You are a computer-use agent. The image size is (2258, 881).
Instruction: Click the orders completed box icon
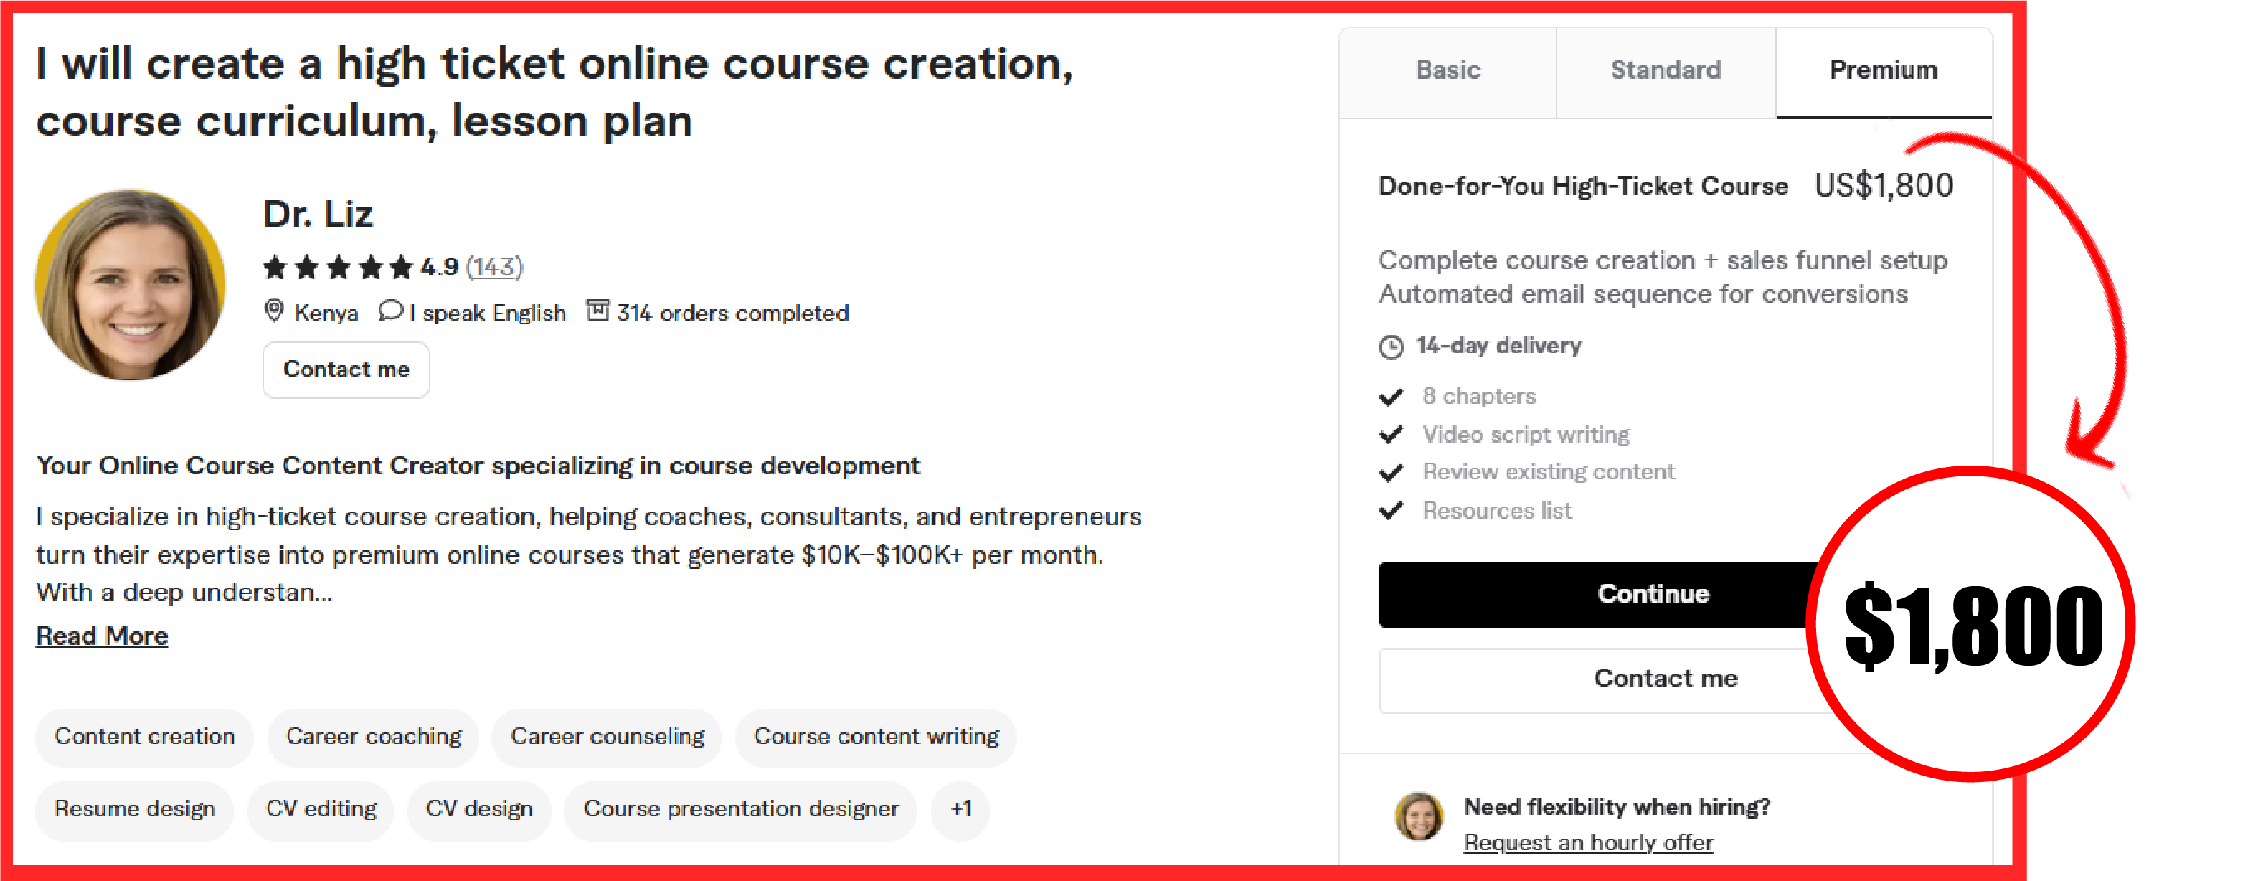(597, 311)
